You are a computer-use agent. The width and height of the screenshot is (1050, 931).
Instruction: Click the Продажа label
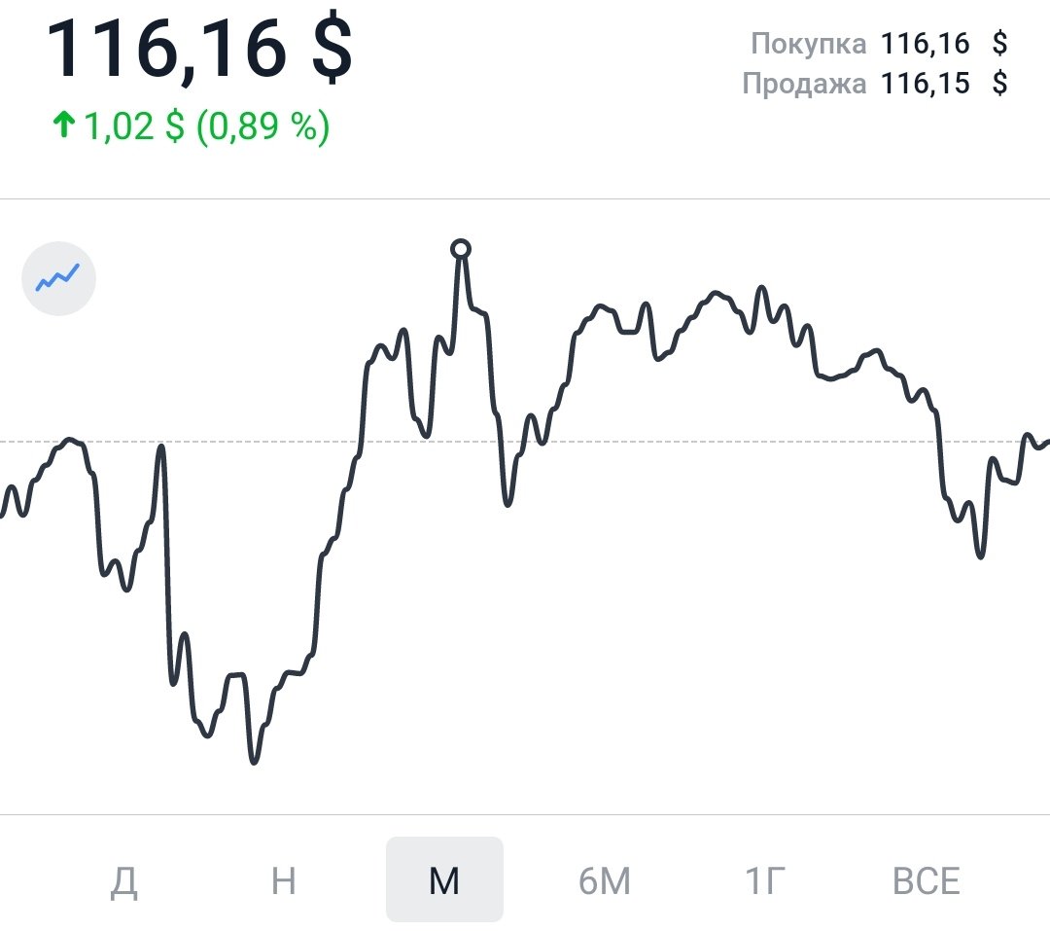(x=803, y=84)
